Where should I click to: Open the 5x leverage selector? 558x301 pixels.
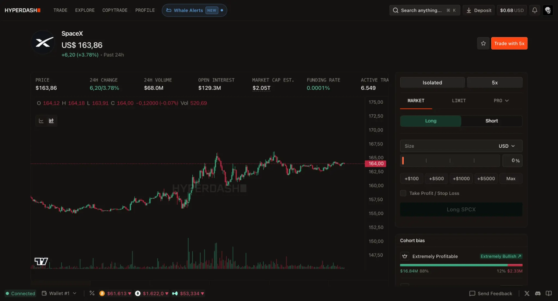point(495,82)
